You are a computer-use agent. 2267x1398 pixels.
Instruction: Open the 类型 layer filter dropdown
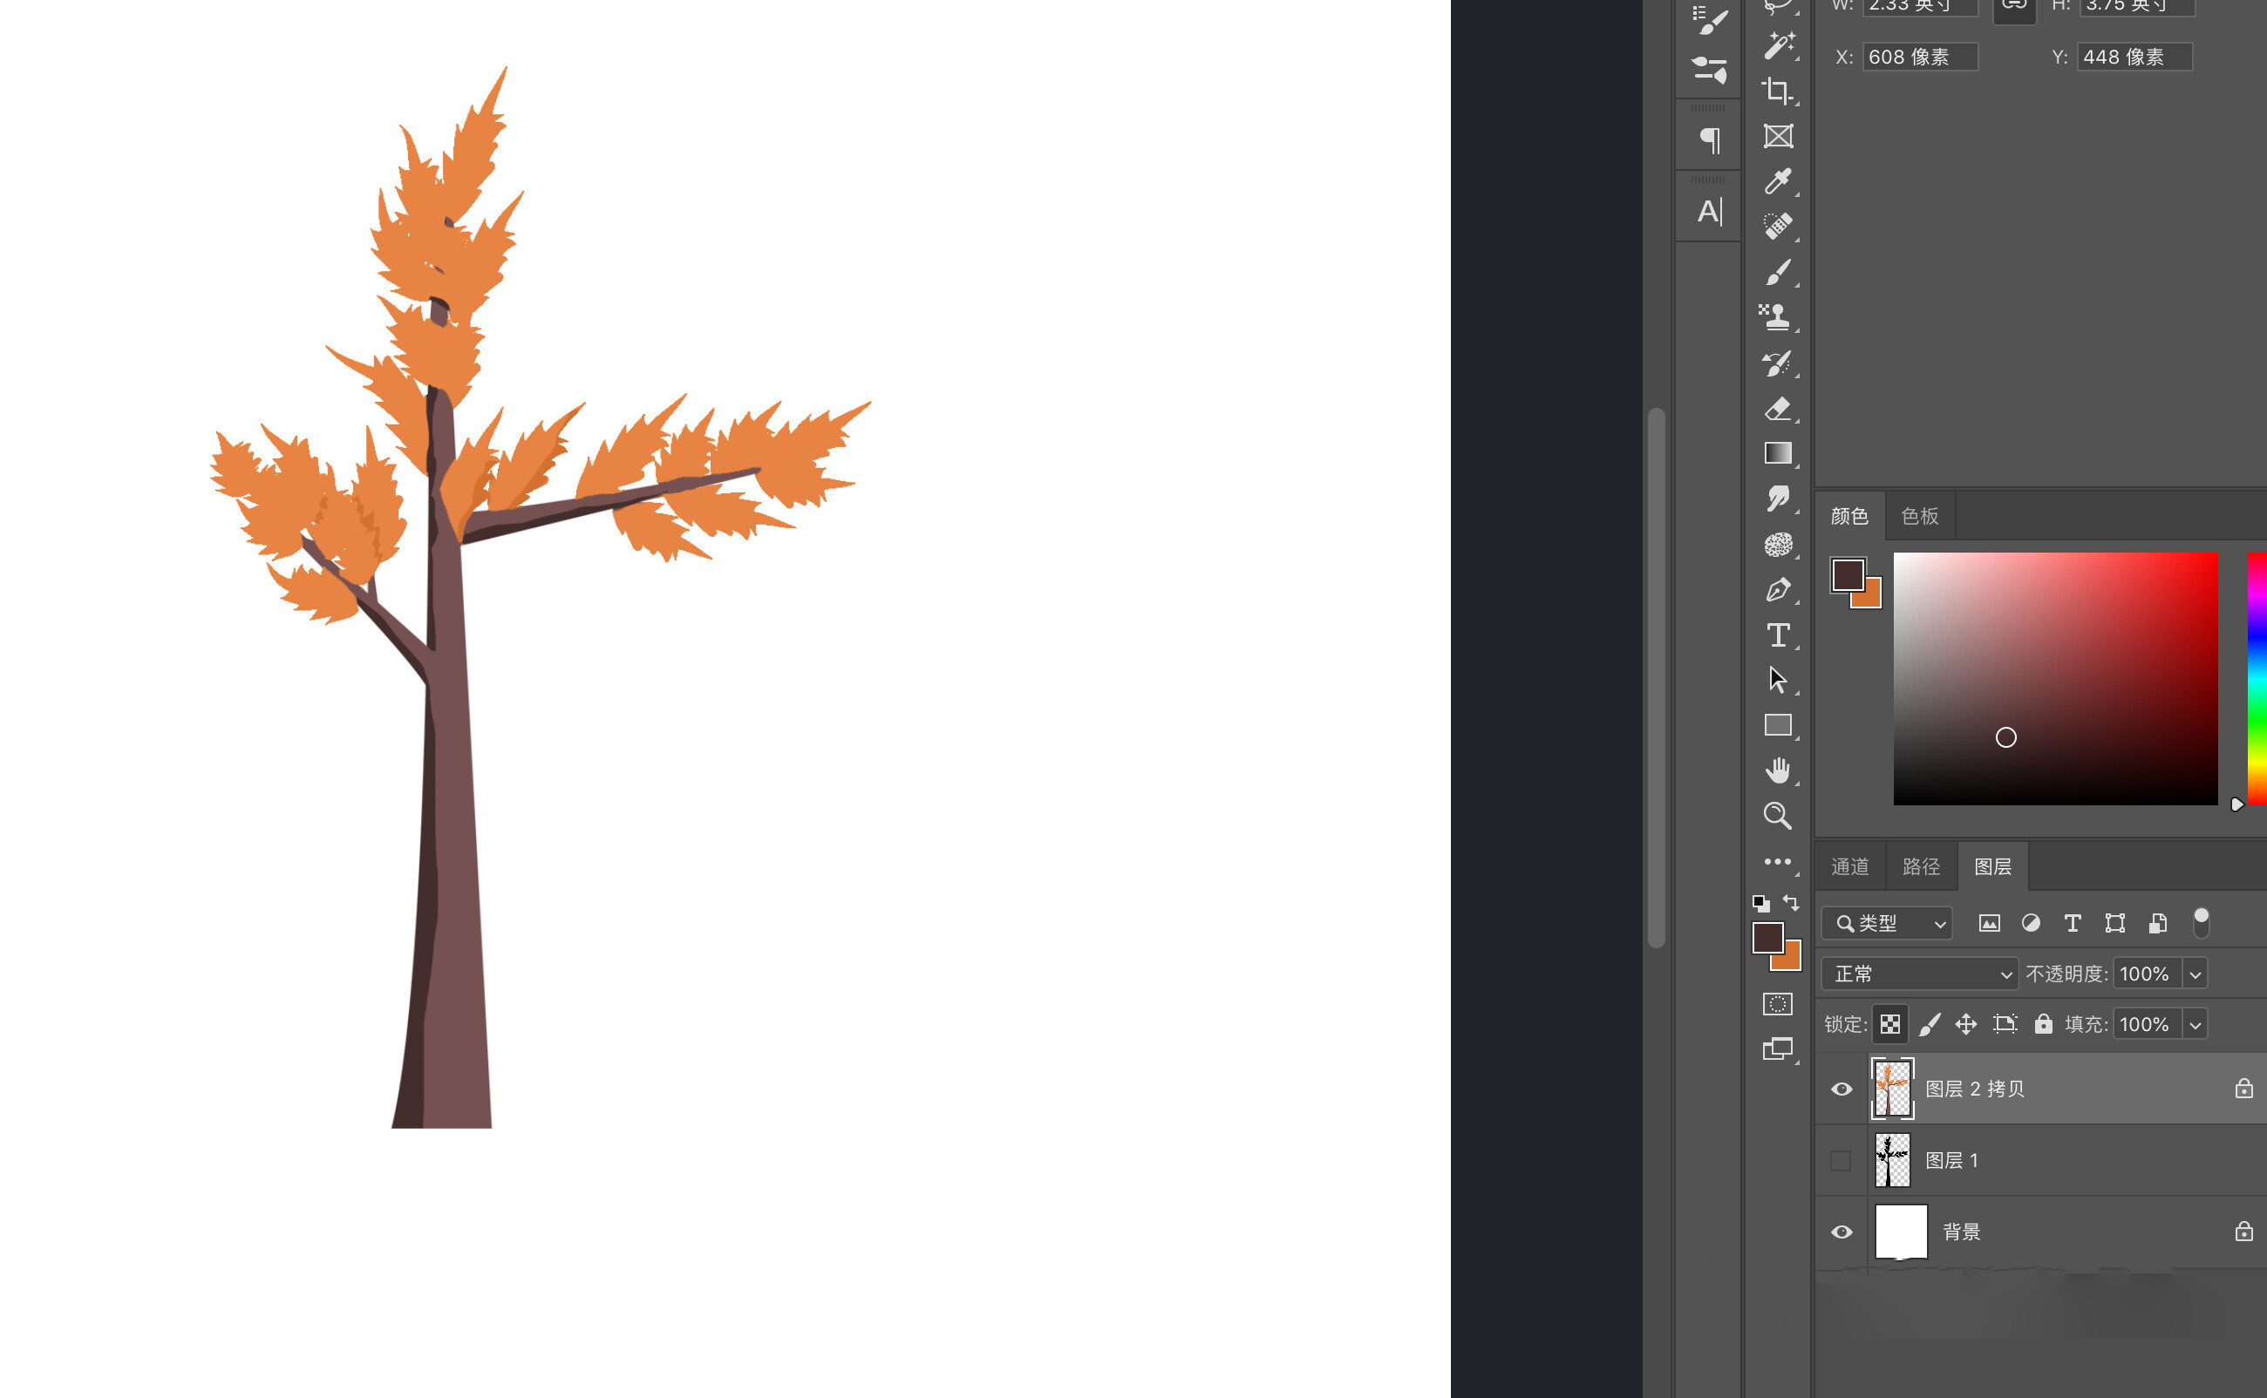pos(1887,923)
